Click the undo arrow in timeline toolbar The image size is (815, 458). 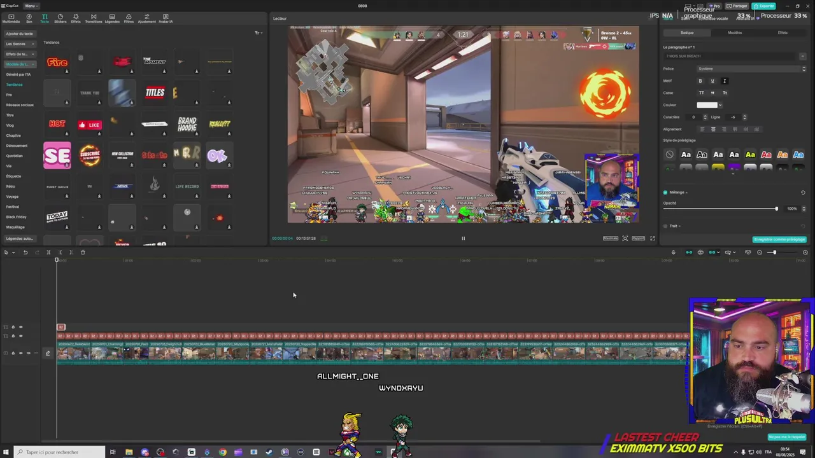click(x=25, y=253)
